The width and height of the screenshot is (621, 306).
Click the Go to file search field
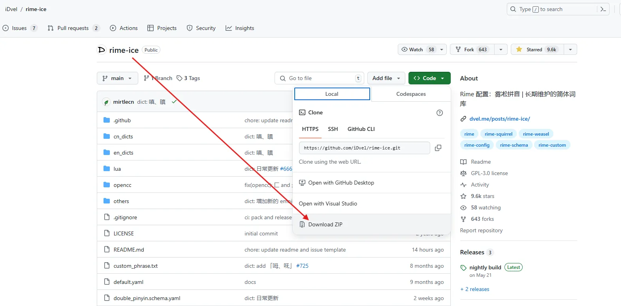(x=319, y=78)
